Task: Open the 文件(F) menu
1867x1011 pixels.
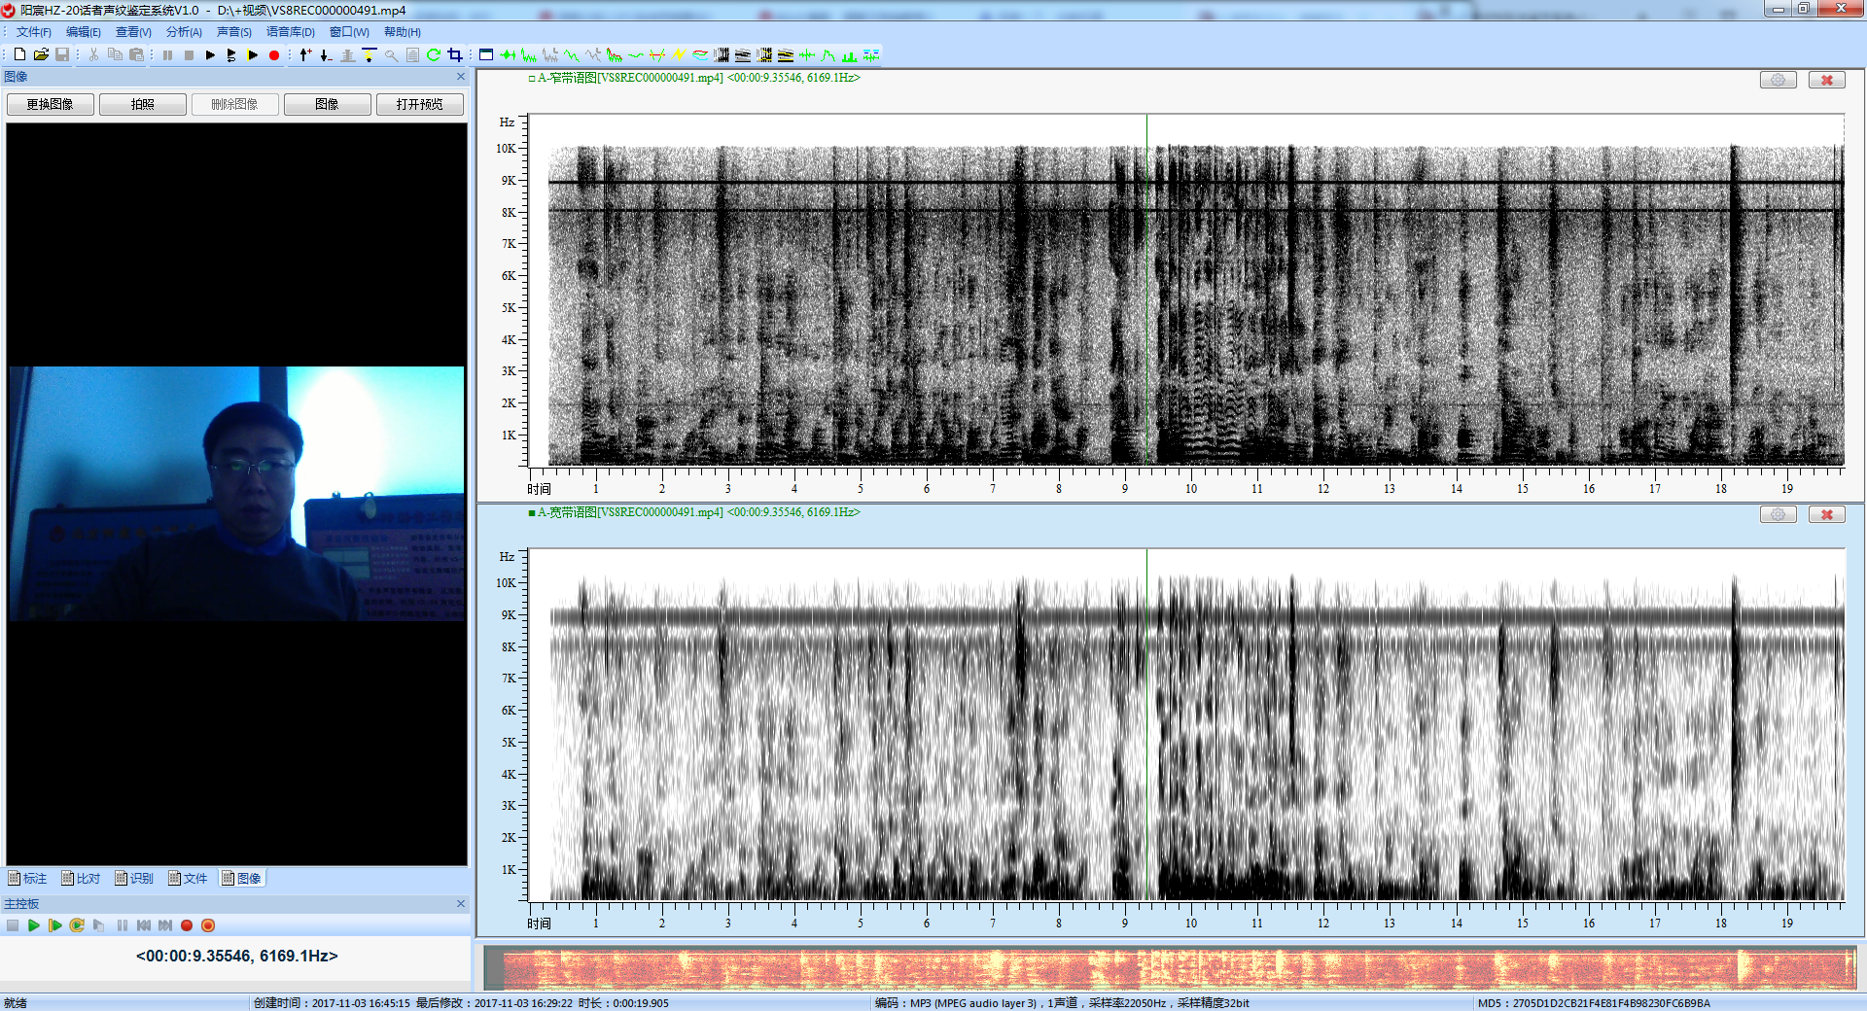Action: [x=33, y=32]
